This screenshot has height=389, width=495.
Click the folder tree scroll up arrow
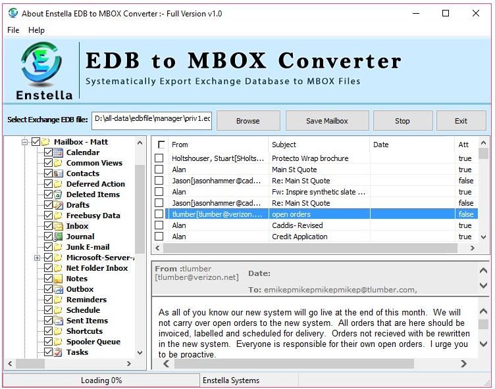[140, 143]
